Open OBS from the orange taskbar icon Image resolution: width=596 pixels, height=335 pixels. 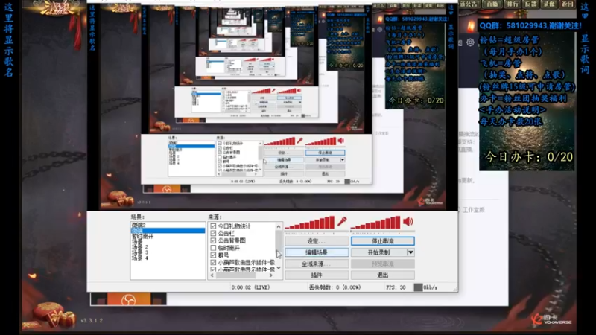click(128, 299)
